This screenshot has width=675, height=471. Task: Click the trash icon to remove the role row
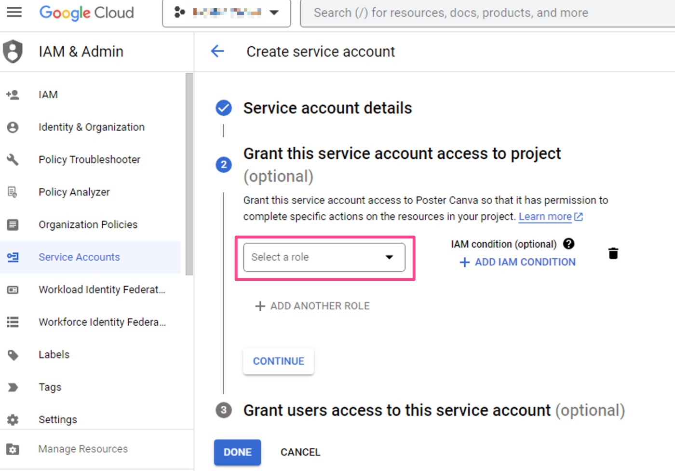coord(613,252)
